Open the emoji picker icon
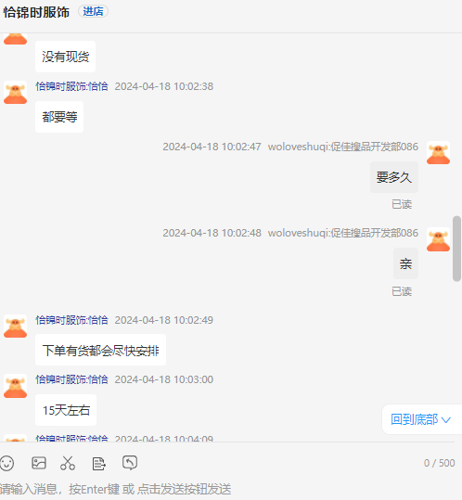 (x=6, y=463)
